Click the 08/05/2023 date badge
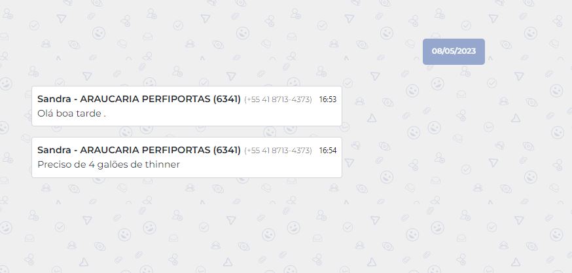572x273 pixels. [x=454, y=51]
